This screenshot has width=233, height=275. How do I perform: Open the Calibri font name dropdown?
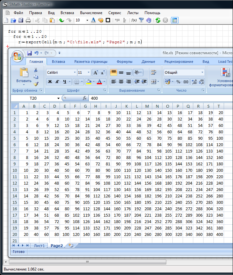click(75, 72)
